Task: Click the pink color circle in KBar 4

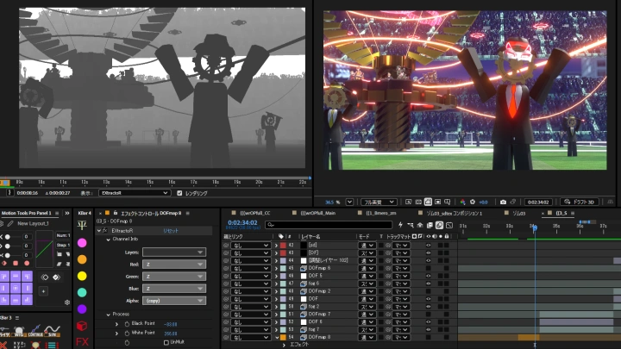Action: pyautogui.click(x=82, y=242)
